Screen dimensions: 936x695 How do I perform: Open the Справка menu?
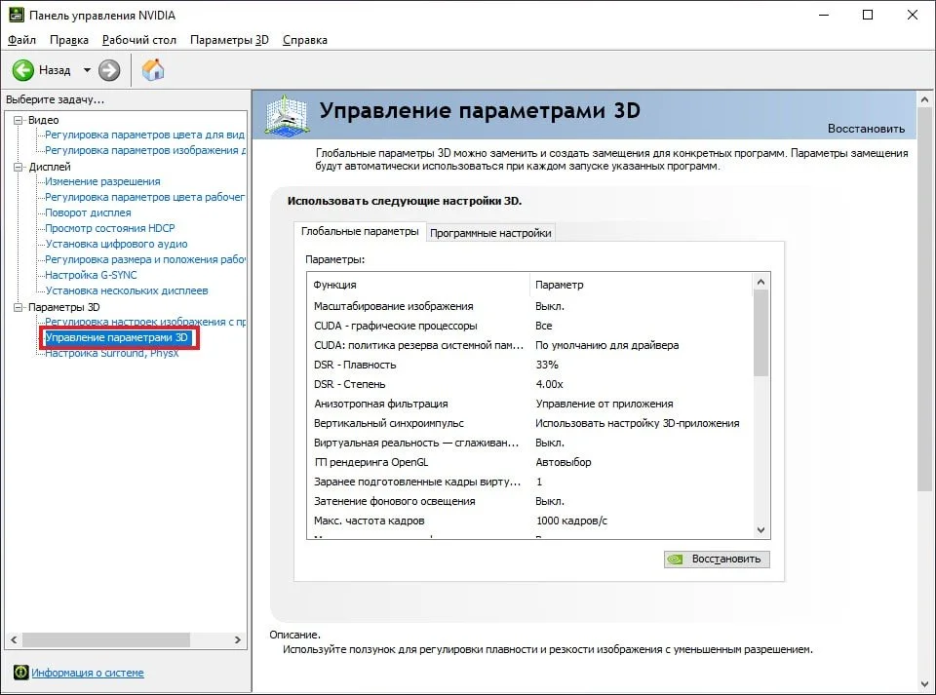(x=305, y=40)
